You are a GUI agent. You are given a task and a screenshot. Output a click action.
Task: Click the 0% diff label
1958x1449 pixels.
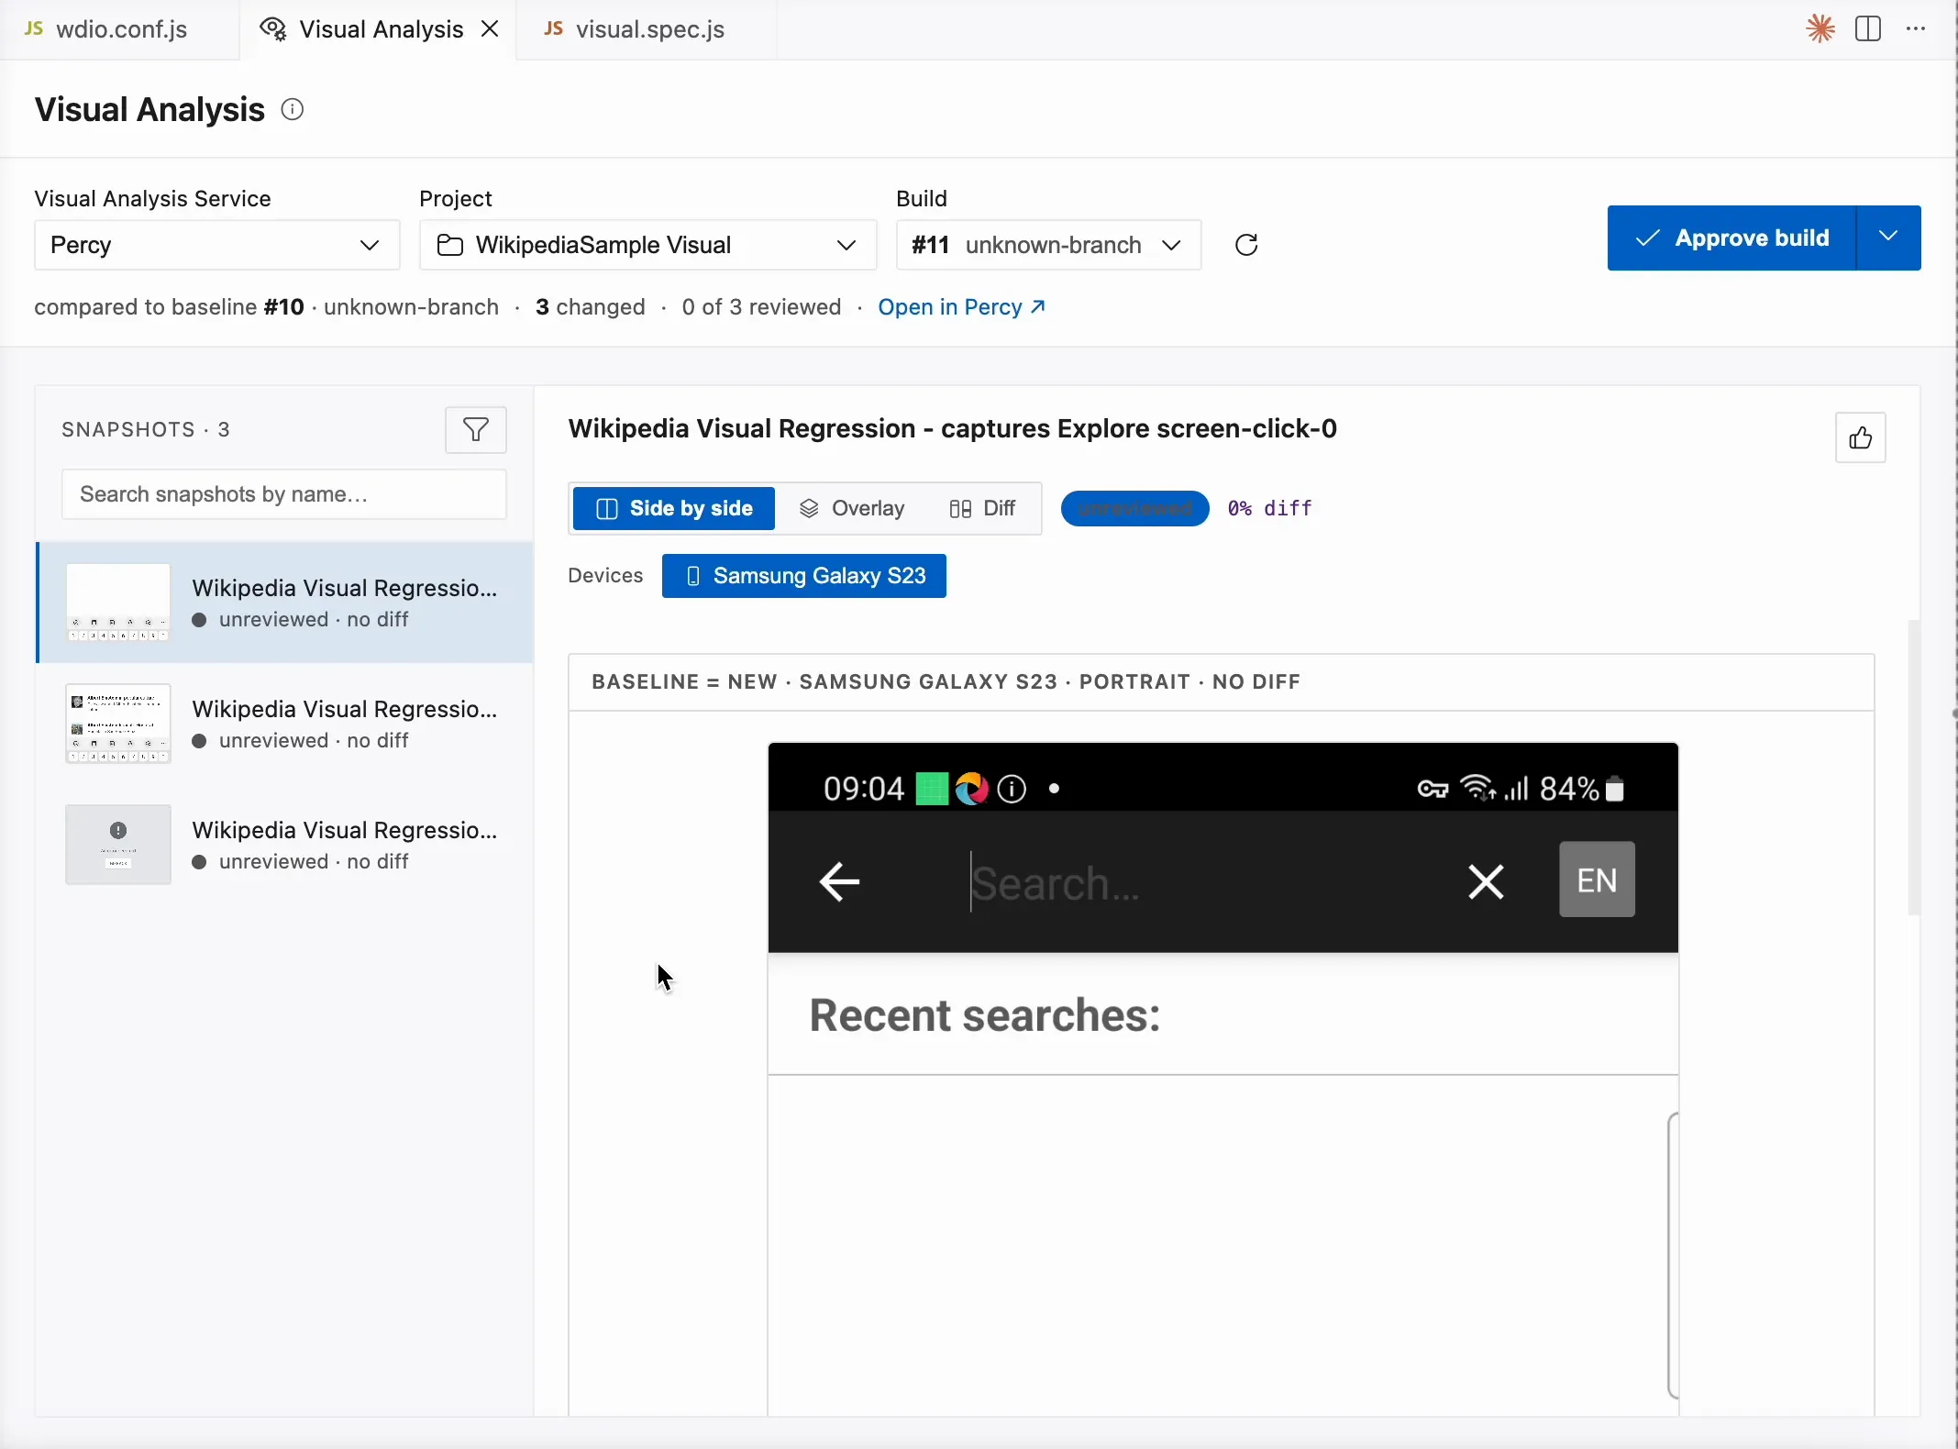click(1270, 508)
